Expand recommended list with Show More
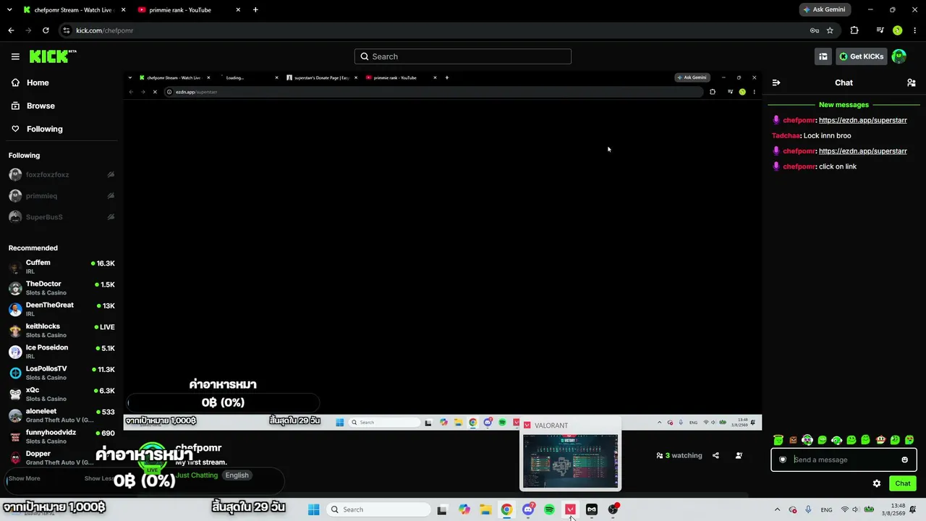 point(25,478)
